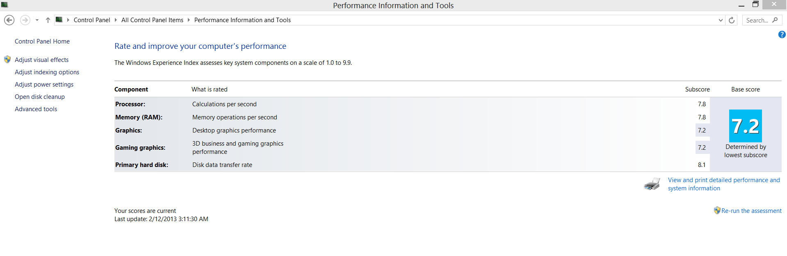Click the Back navigation arrow
The width and height of the screenshot is (787, 256).
tap(9, 20)
